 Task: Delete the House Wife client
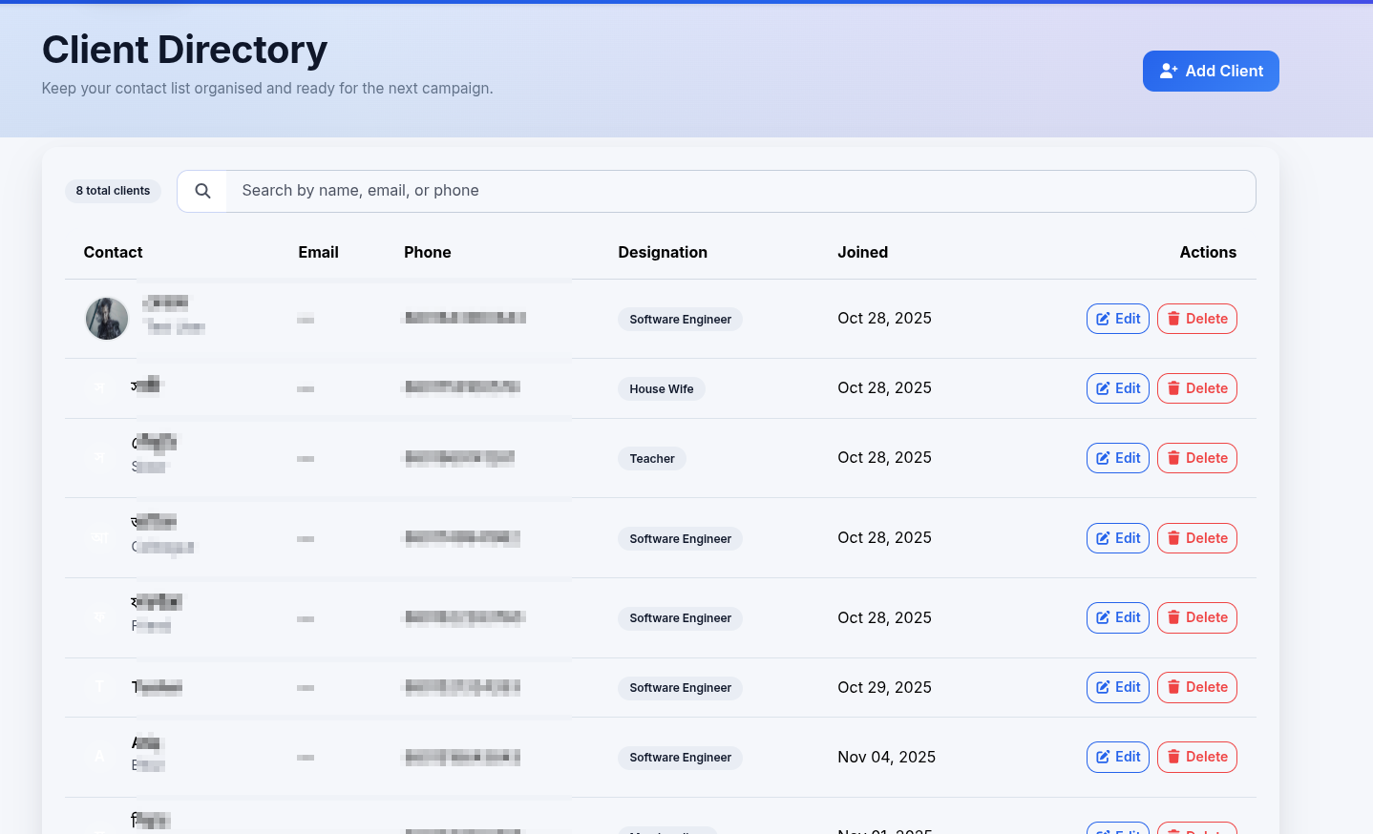[x=1196, y=388]
